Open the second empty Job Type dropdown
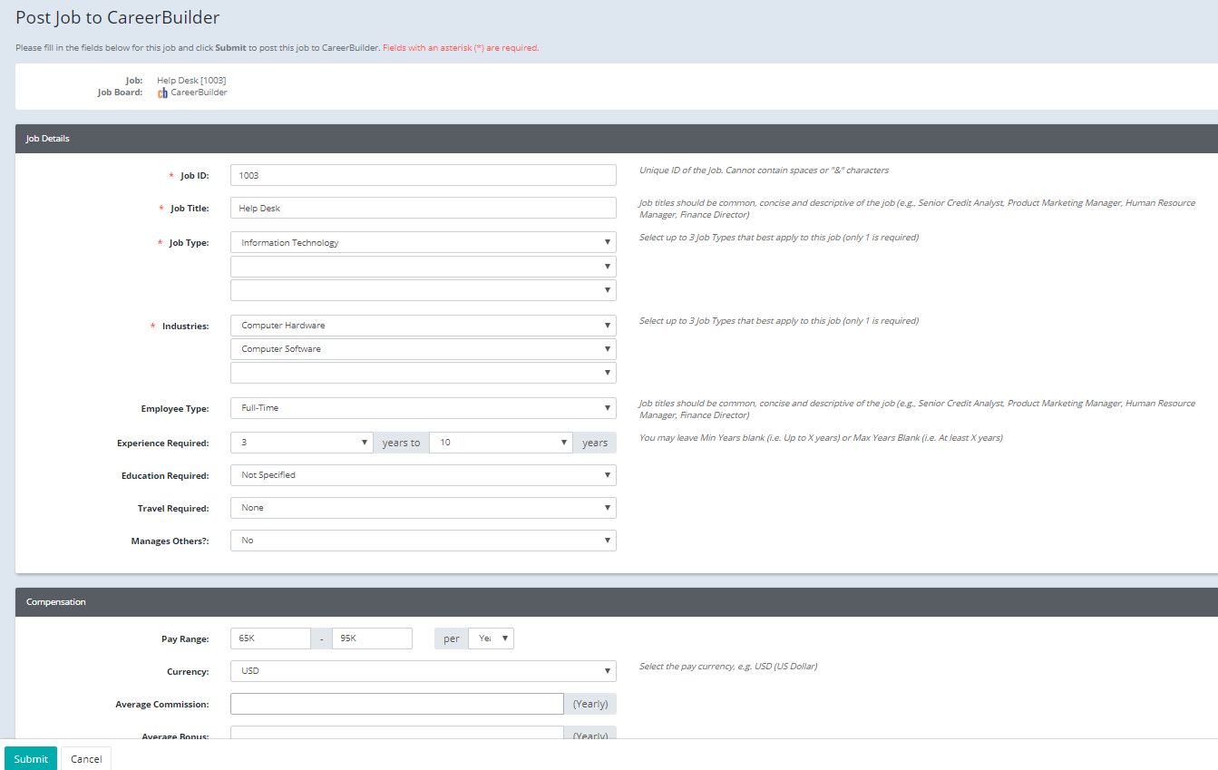1218x770 pixels. [423, 267]
